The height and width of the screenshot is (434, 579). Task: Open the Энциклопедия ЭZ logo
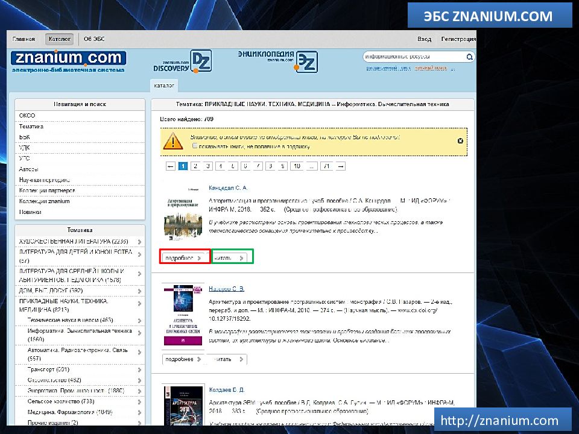pyautogui.click(x=277, y=61)
